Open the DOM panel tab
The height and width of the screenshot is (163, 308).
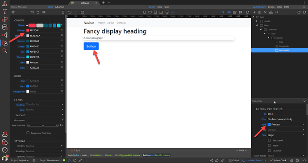click(287, 7)
